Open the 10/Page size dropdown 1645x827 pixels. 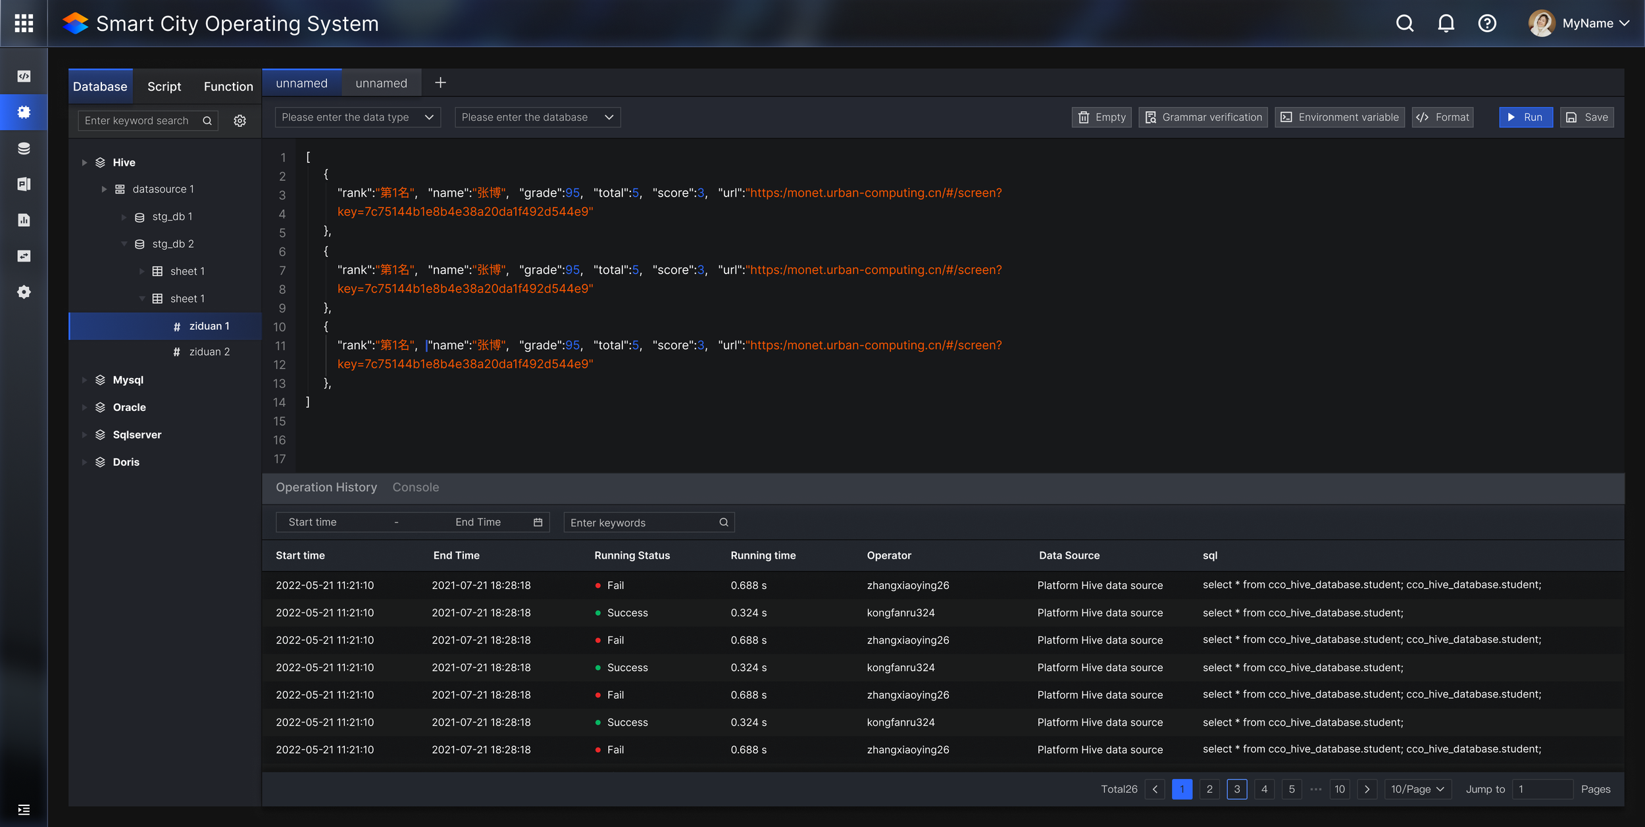[x=1417, y=789]
